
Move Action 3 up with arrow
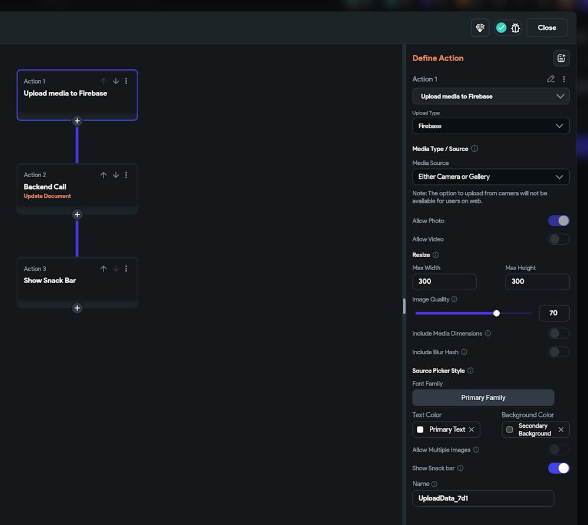point(103,269)
